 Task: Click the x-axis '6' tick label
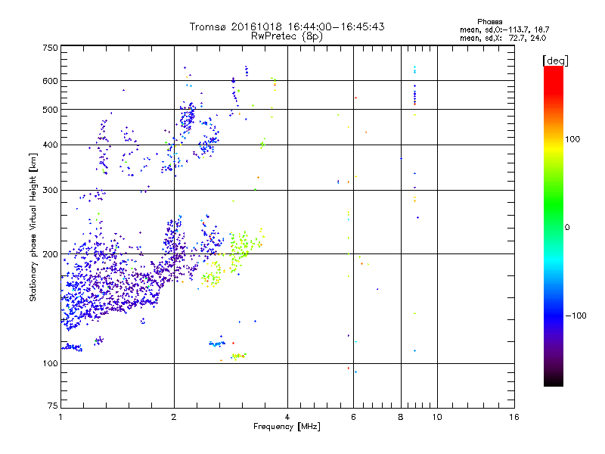(x=353, y=417)
